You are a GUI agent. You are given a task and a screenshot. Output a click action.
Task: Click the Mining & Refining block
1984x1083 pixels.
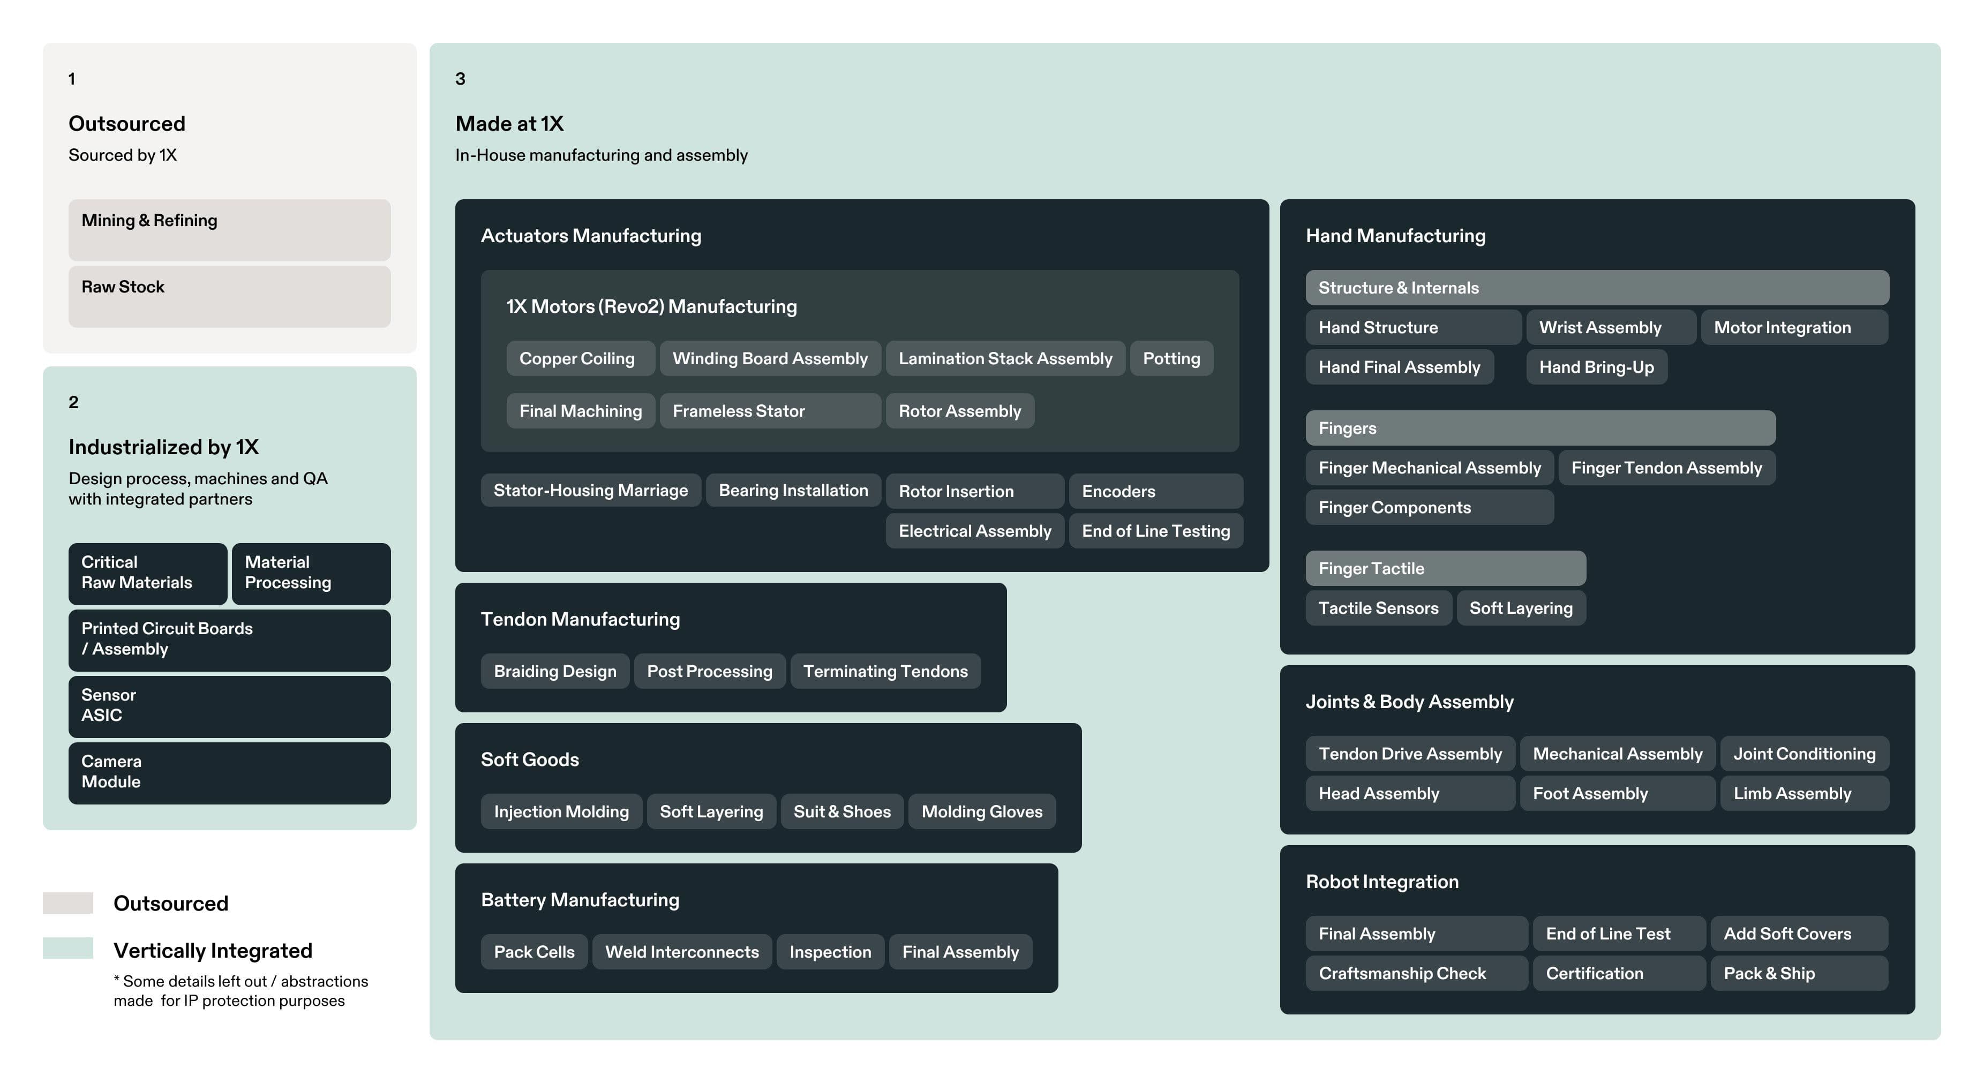point(229,230)
